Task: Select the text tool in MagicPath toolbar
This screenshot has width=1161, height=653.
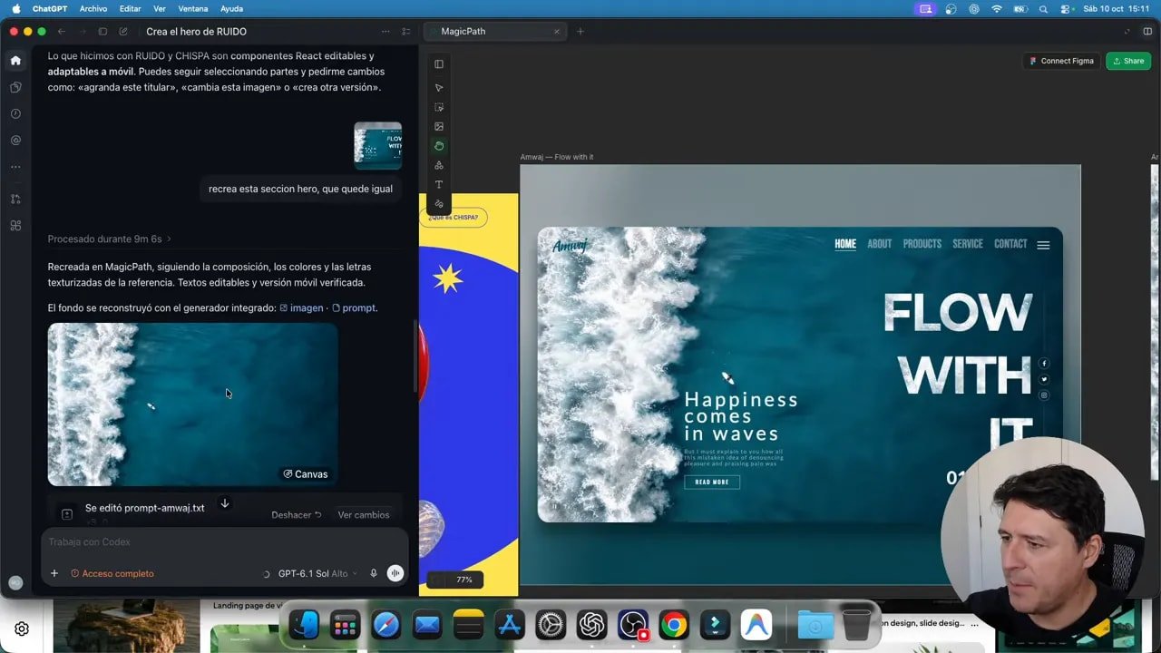Action: 439,184
